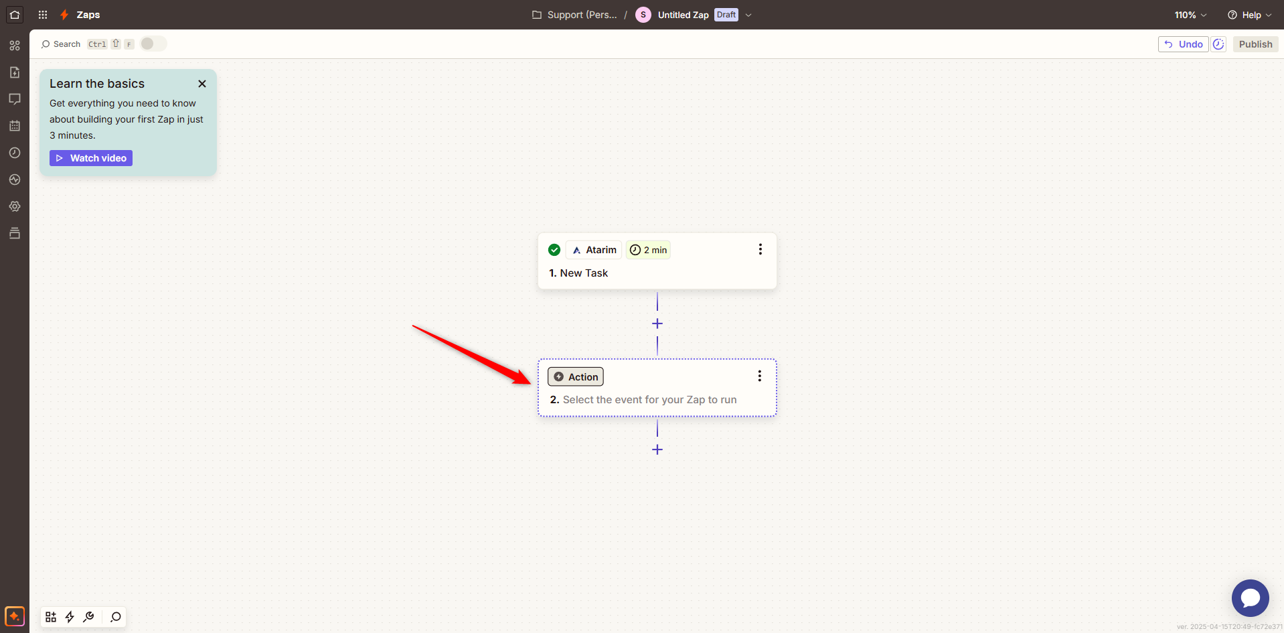
Task: Click the add-widget grid icon in bottom toolbar
Action: click(51, 617)
